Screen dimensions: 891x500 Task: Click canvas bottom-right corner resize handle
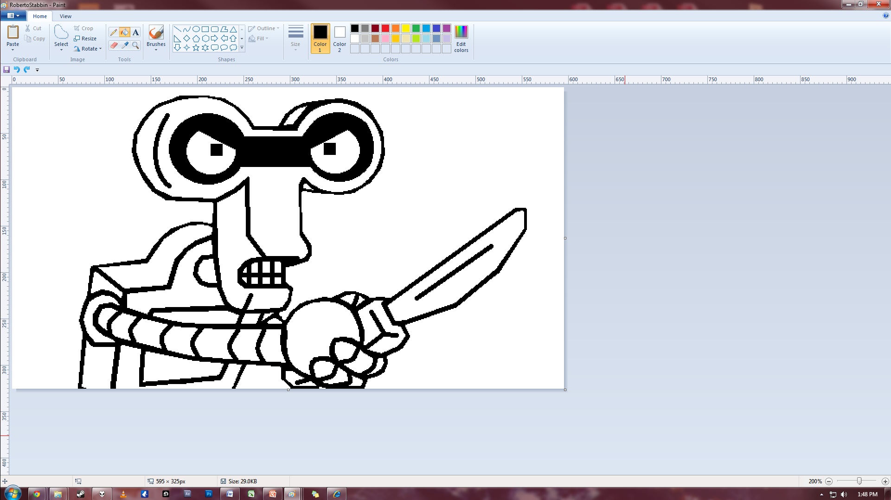565,390
